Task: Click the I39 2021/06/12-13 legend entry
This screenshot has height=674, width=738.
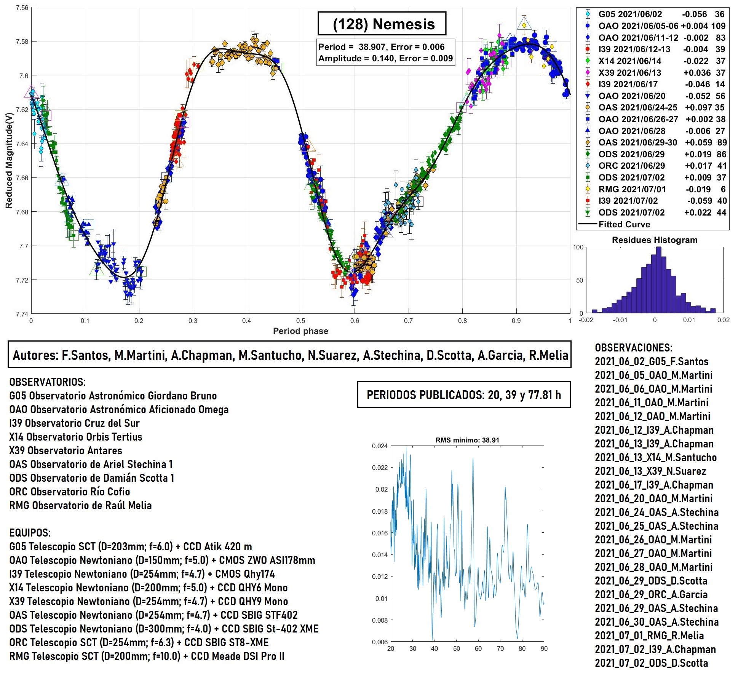Action: (x=653, y=49)
